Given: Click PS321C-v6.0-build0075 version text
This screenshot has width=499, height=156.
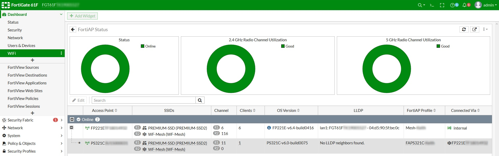Looking at the screenshot, I should point(287,143).
